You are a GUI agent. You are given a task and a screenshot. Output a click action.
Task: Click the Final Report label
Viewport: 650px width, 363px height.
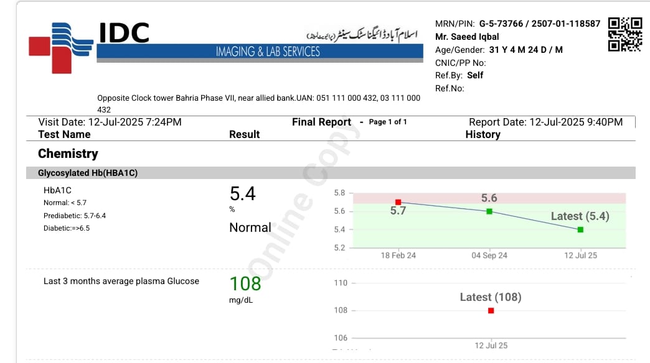coord(321,122)
